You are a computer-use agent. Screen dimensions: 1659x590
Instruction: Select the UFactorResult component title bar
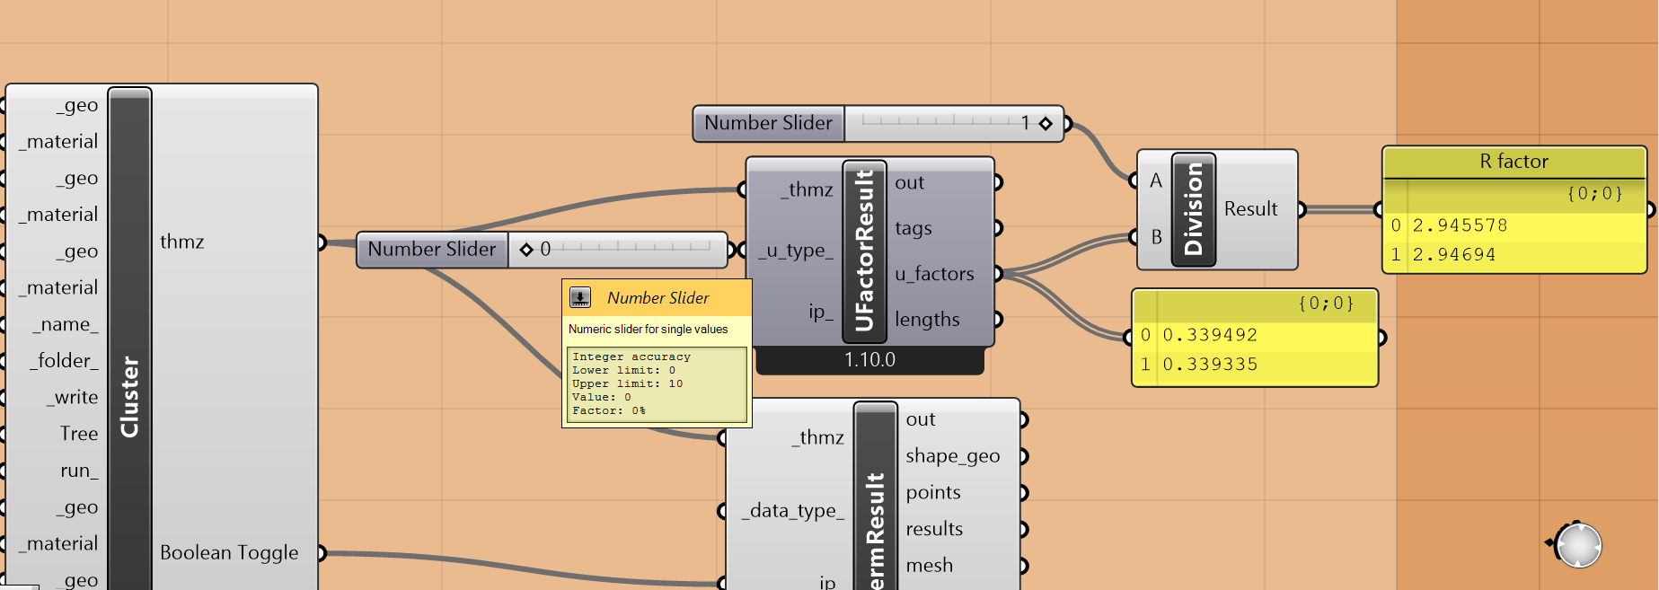(x=864, y=251)
